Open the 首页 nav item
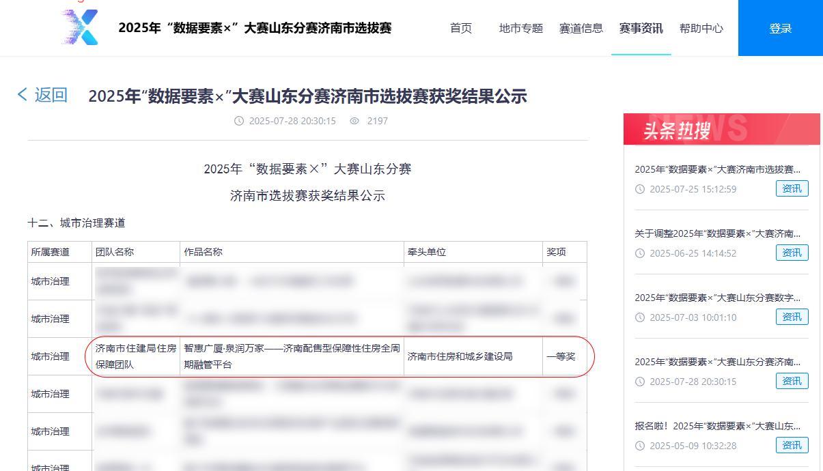The height and width of the screenshot is (471, 823). pyautogui.click(x=461, y=28)
